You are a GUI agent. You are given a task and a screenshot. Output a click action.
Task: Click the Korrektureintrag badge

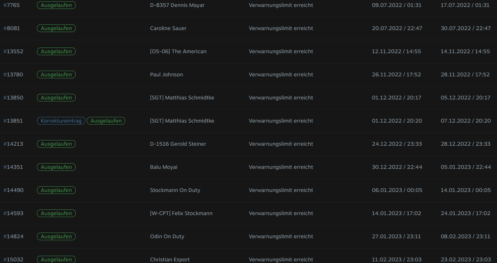pos(61,121)
